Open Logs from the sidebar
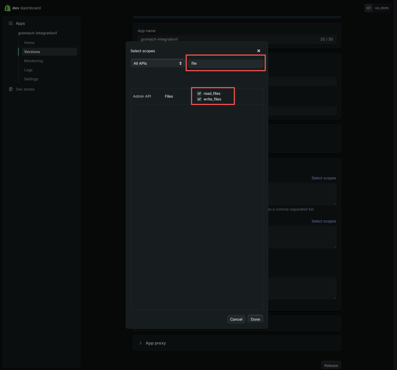This screenshot has width=397, height=370. click(28, 70)
